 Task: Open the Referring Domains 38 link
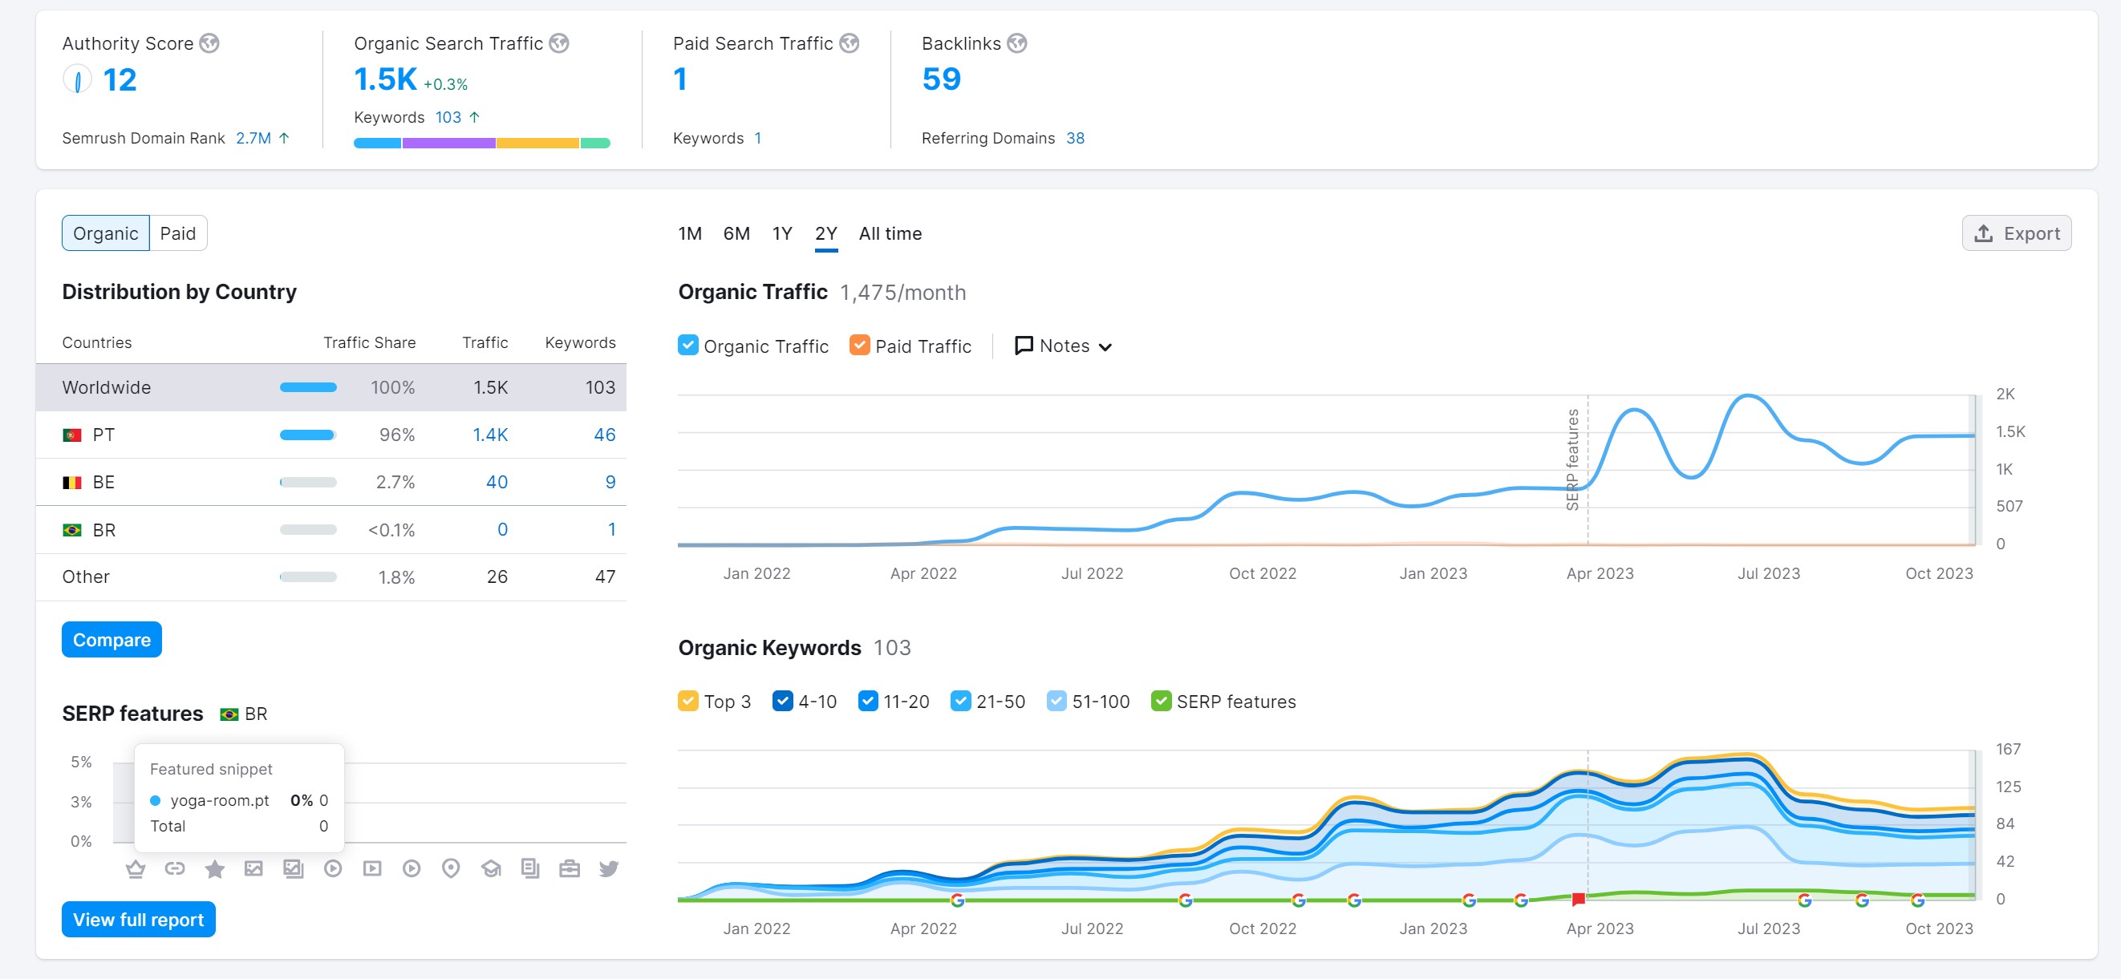coord(1075,138)
